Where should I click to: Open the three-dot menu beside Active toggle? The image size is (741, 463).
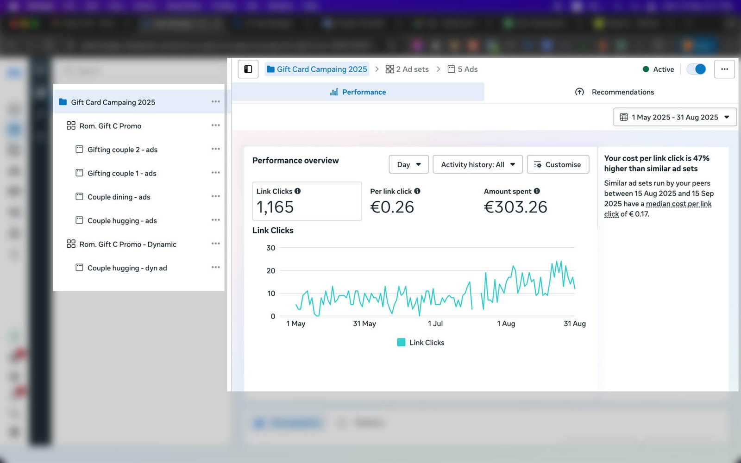724,69
